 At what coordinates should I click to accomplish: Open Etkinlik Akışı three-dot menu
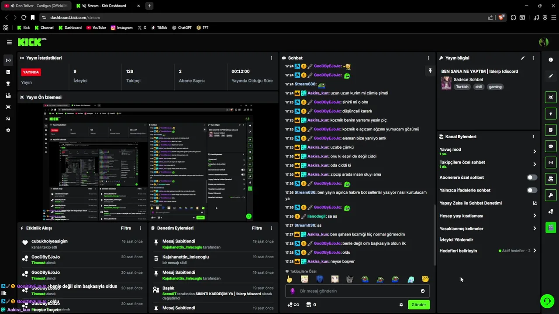(x=140, y=228)
